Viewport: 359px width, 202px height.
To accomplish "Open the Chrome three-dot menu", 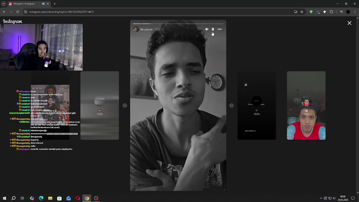I will pos(355,12).
